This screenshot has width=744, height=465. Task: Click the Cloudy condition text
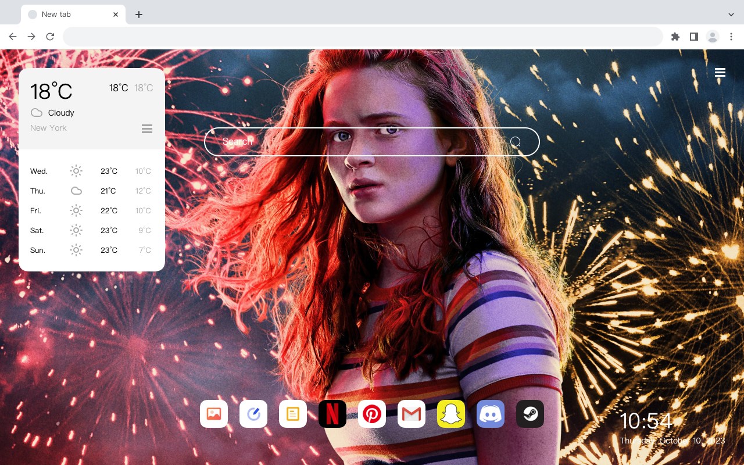[61, 113]
